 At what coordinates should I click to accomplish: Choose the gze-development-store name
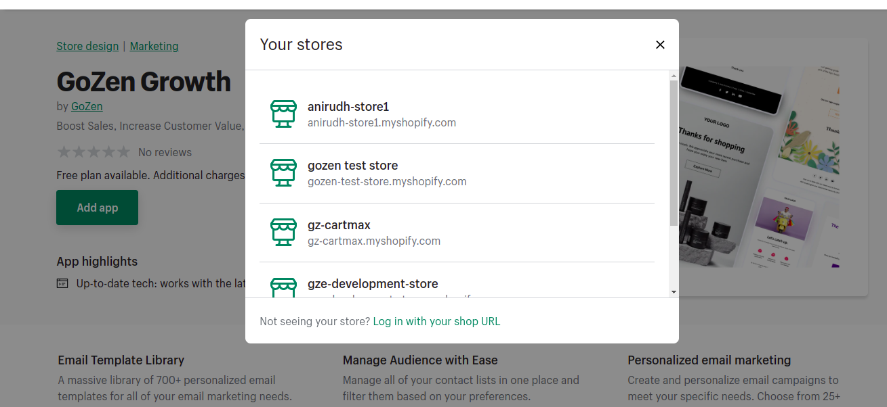(x=373, y=284)
